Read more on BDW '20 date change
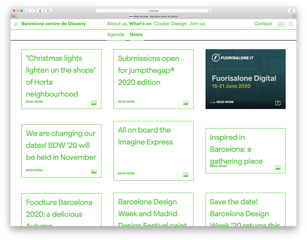The image size is (307, 240). (x=34, y=170)
